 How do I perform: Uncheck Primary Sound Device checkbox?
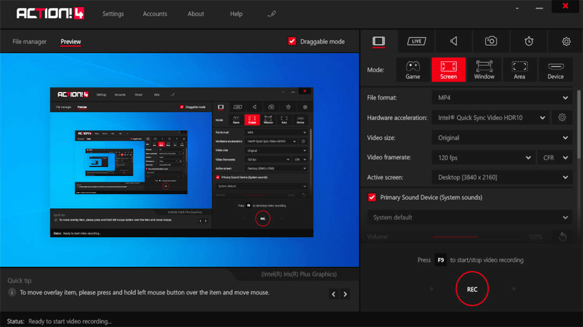point(372,197)
